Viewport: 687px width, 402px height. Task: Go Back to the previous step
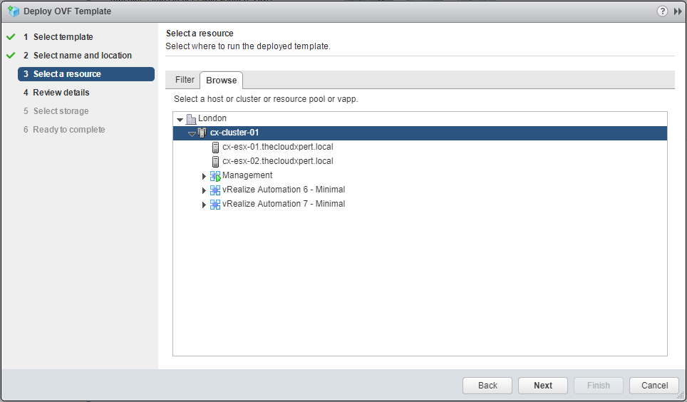(487, 386)
